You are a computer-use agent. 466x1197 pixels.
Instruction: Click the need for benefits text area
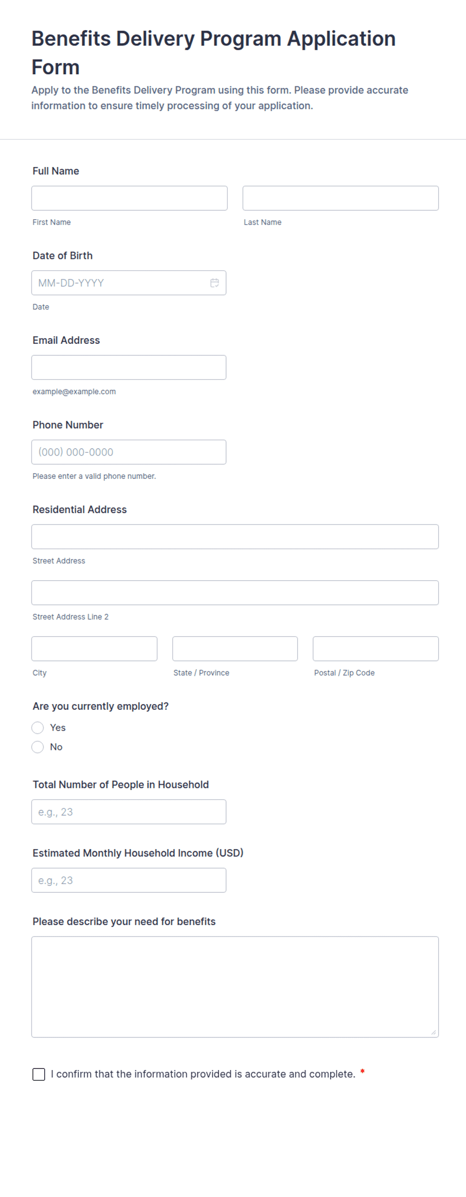[235, 987]
